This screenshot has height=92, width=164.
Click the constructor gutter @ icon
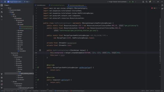pos(40,50)
